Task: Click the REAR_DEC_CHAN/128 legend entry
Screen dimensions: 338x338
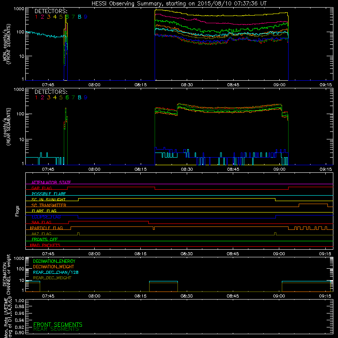Action: tap(56, 272)
